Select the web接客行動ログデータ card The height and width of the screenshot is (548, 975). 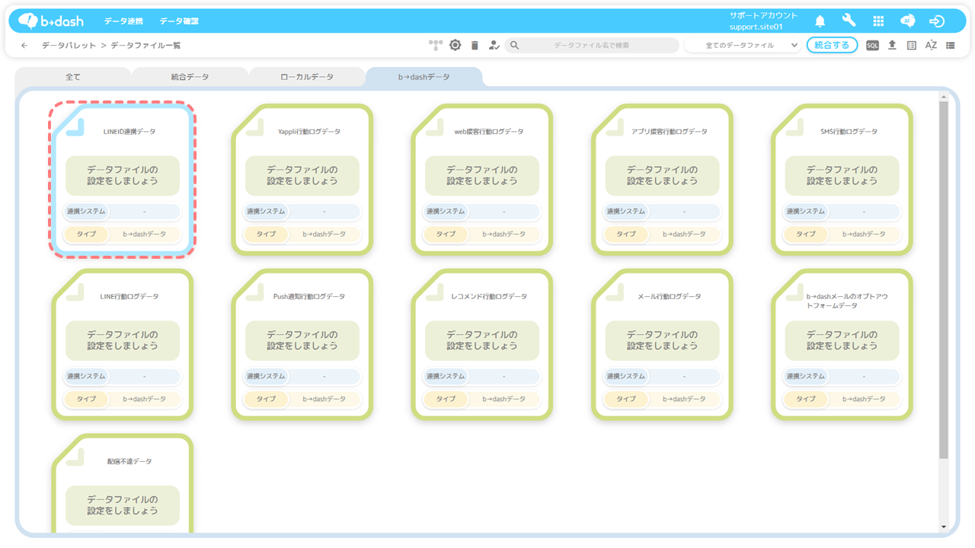pyautogui.click(x=482, y=180)
